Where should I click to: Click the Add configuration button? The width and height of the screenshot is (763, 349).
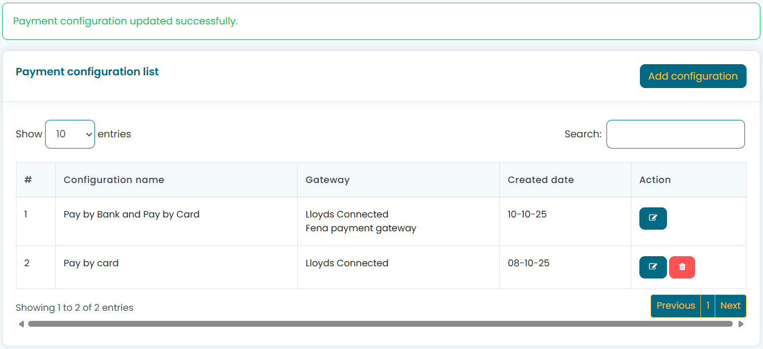tap(692, 76)
